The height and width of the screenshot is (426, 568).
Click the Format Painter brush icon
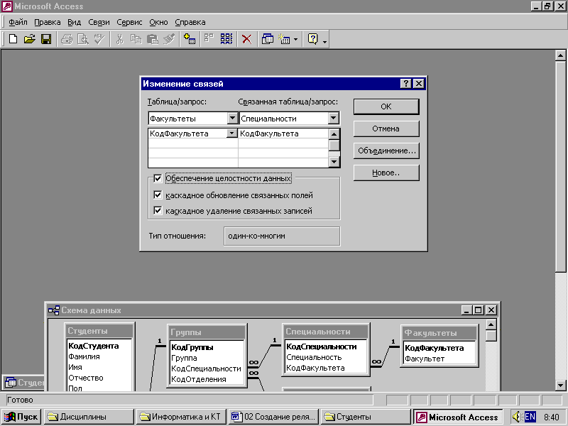169,39
